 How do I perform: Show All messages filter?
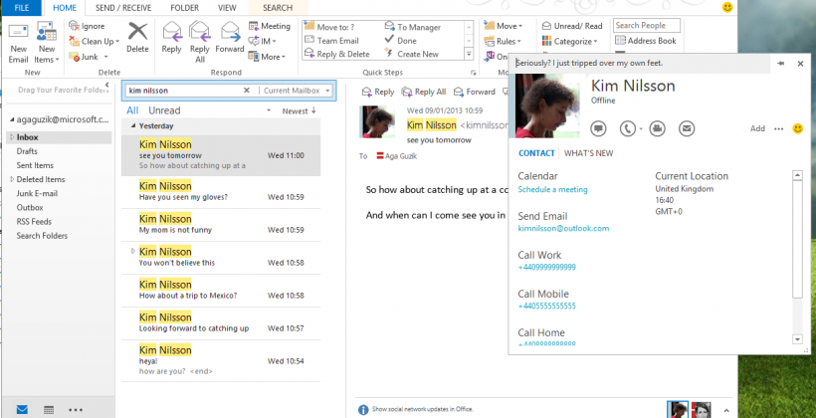132,110
